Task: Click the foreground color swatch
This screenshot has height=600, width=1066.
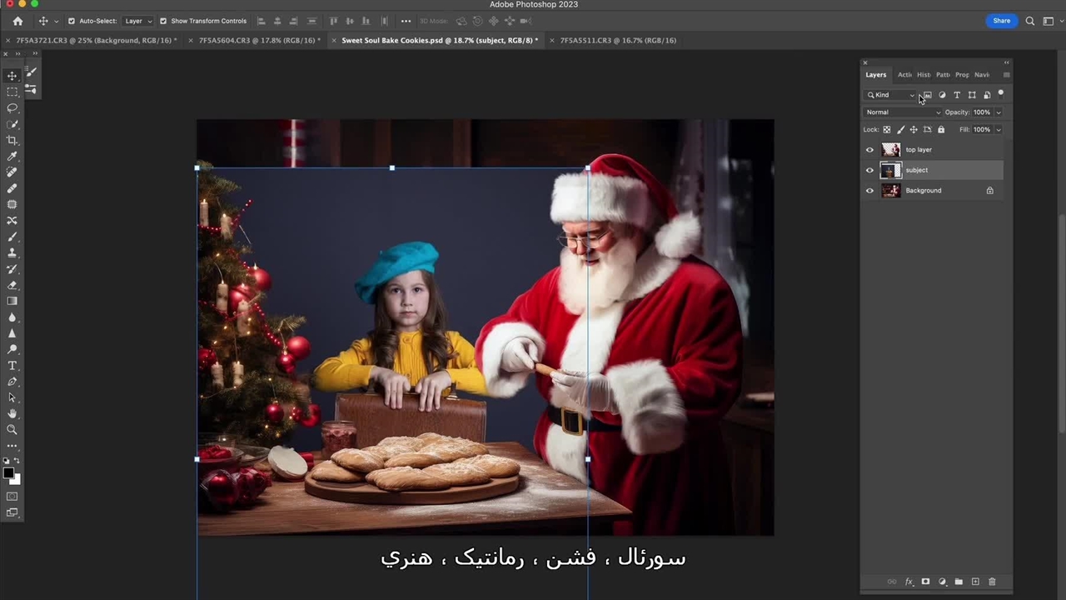Action: (x=8, y=473)
